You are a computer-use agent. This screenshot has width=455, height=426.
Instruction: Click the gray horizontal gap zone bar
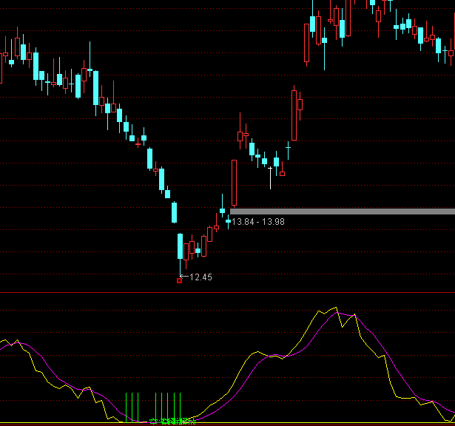pos(342,212)
